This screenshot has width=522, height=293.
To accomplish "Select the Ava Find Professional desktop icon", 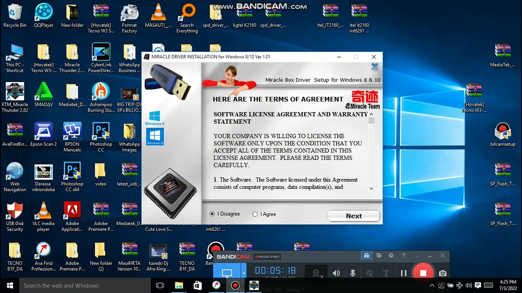I will pos(44,256).
